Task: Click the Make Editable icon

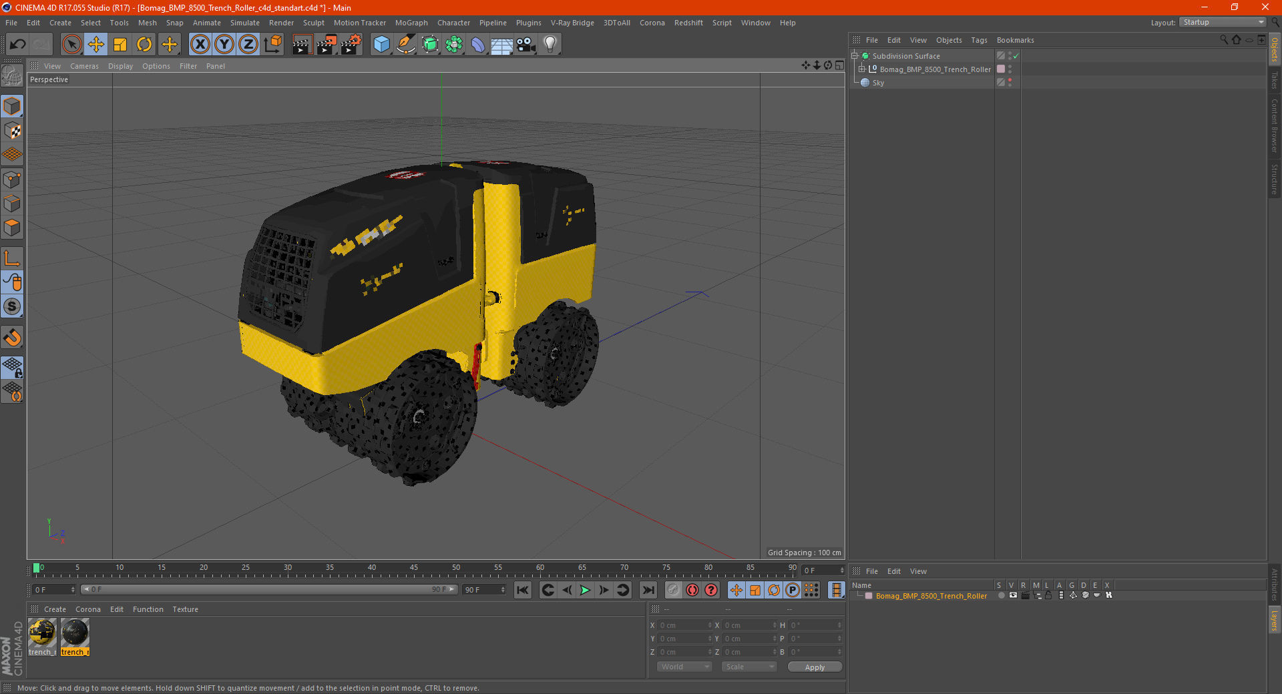Action: (x=12, y=75)
